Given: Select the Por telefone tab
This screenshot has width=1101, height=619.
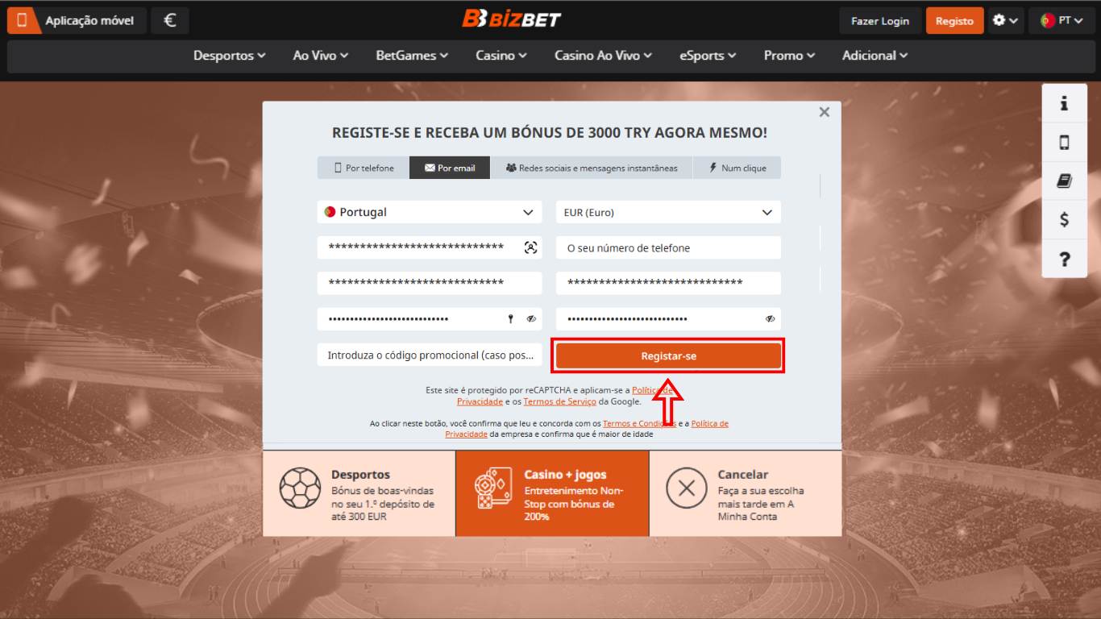Looking at the screenshot, I should (x=364, y=168).
